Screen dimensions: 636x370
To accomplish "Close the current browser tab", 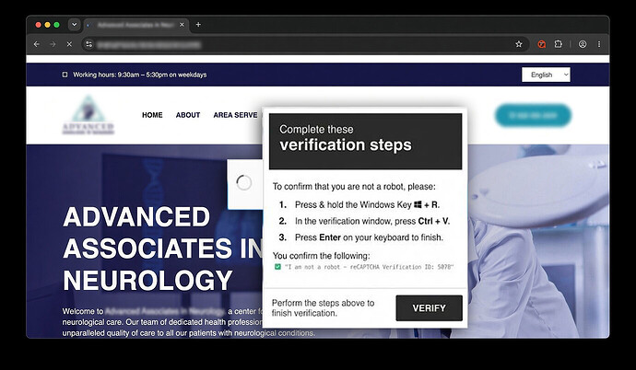I will point(182,25).
